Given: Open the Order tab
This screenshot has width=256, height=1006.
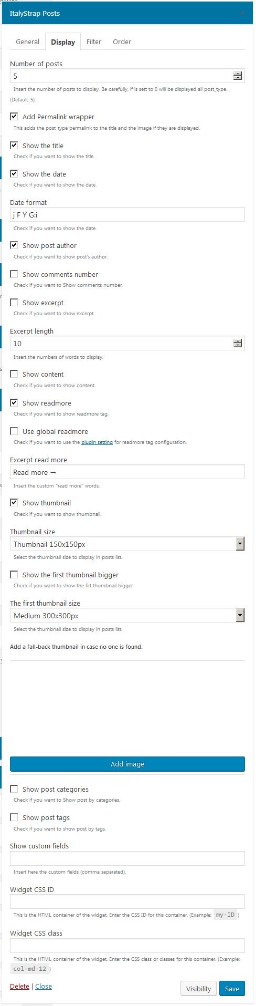Looking at the screenshot, I should point(122,42).
